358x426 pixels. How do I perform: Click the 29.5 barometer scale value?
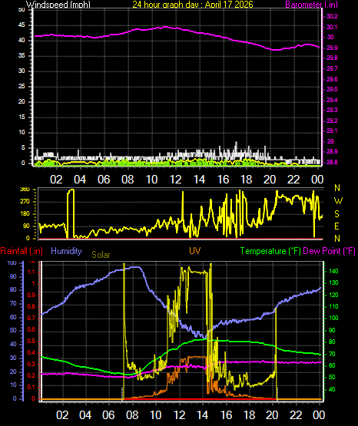point(332,89)
